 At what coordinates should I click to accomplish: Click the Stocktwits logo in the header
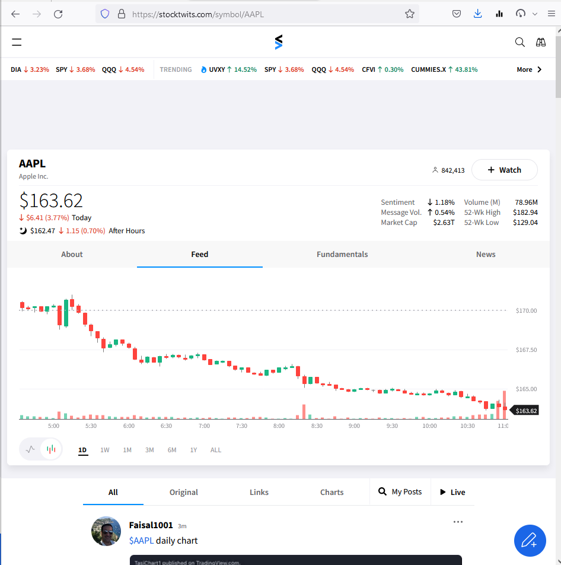point(278,42)
